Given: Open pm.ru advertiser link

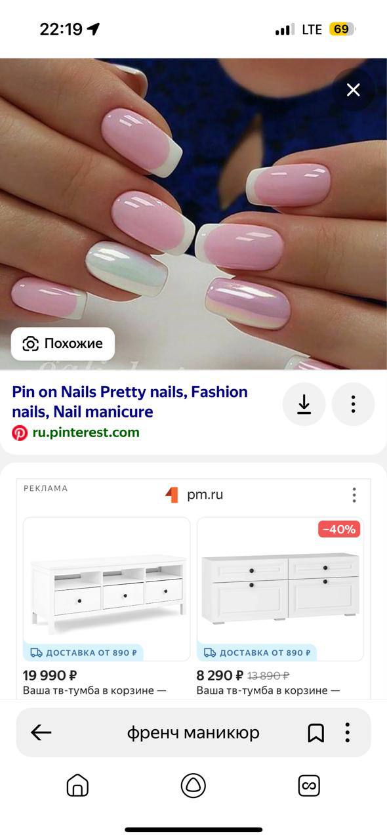Looking at the screenshot, I should 205,495.
